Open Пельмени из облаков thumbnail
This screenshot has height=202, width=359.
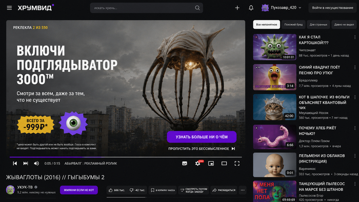[x=274, y=165]
